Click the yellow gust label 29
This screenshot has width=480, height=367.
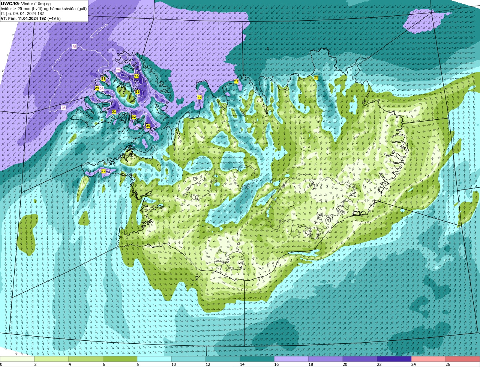97,88
